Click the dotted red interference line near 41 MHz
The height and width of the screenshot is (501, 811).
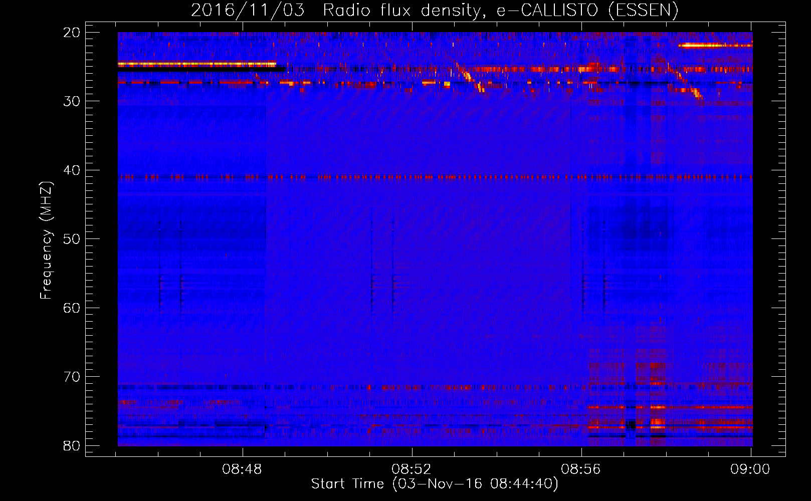pos(435,177)
